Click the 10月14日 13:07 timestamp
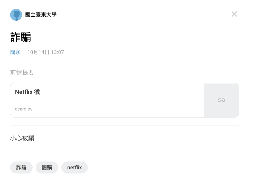The image size is (255, 178). 45,52
